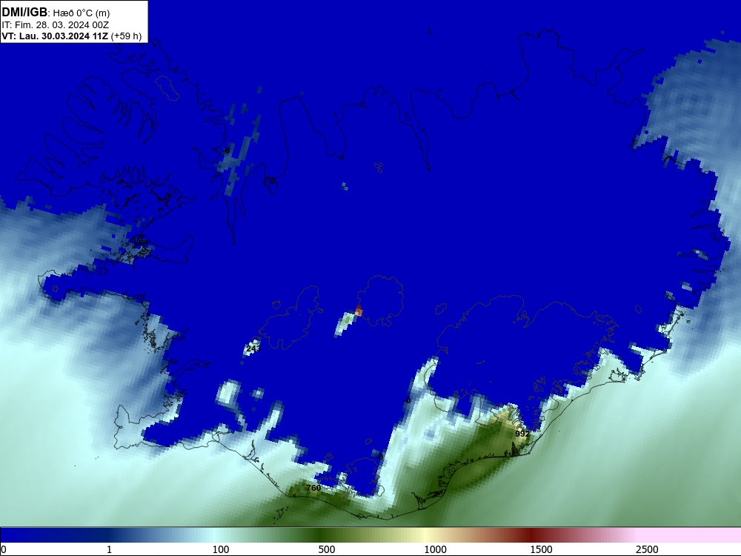Click the legend label 1
The image size is (741, 556).
pos(109,549)
